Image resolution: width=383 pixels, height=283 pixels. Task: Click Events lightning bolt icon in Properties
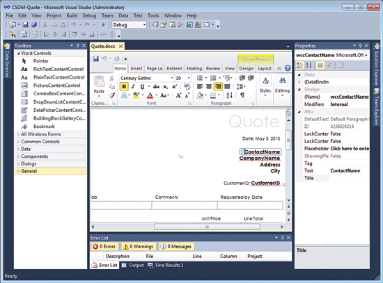click(329, 65)
